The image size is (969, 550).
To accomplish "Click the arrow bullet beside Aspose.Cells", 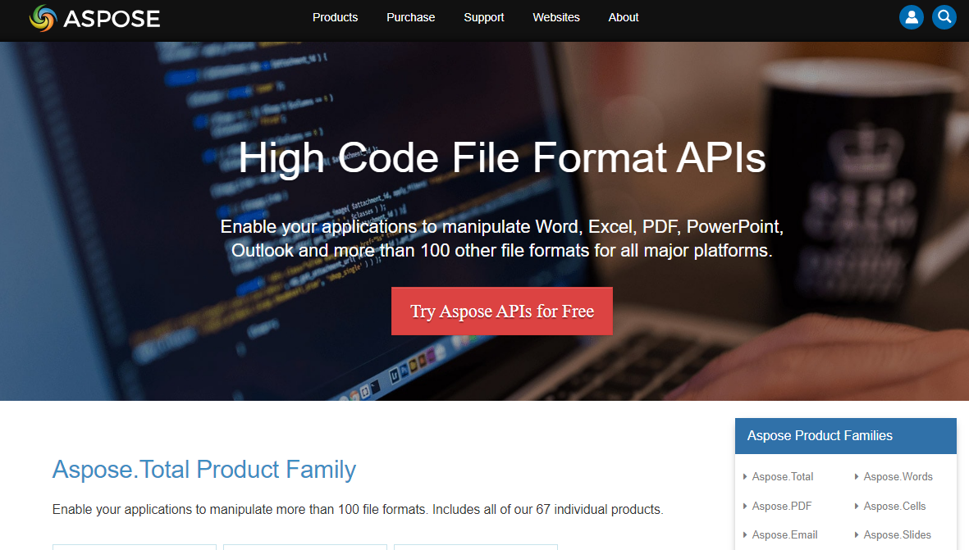I will (x=856, y=507).
